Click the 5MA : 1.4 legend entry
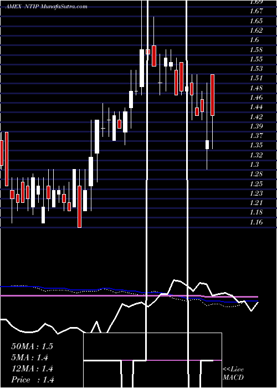Viewport: 277px width, 388px height. coord(30,358)
